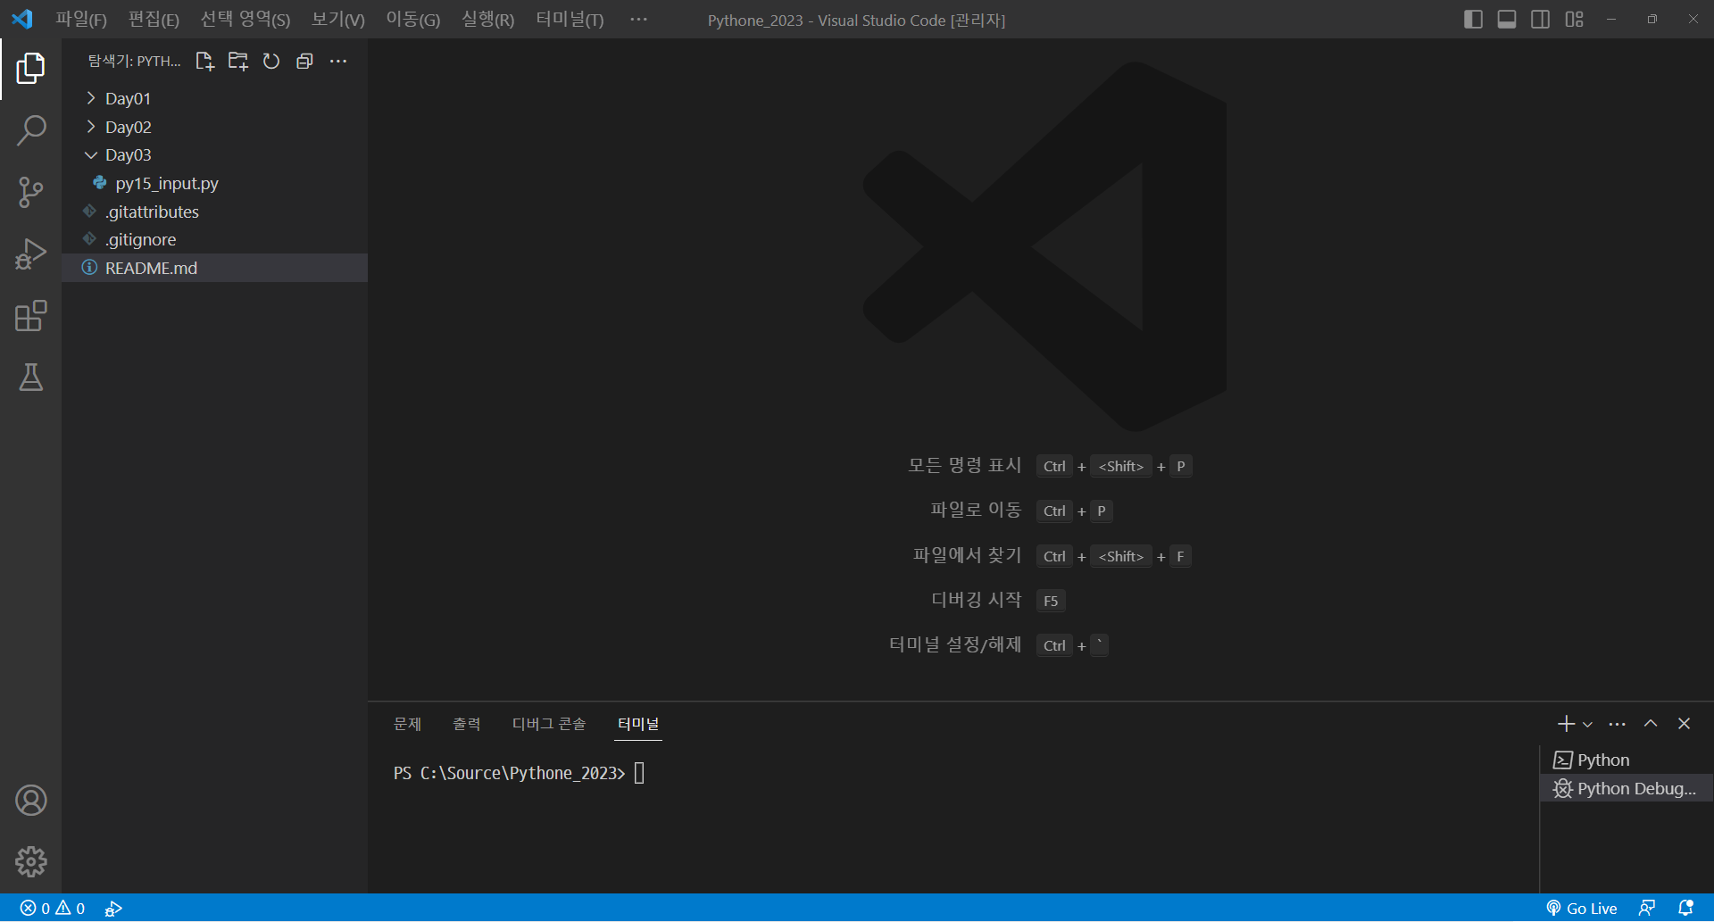The height and width of the screenshot is (922, 1714).
Task: Open the .gitattributes file
Action: 214,212
